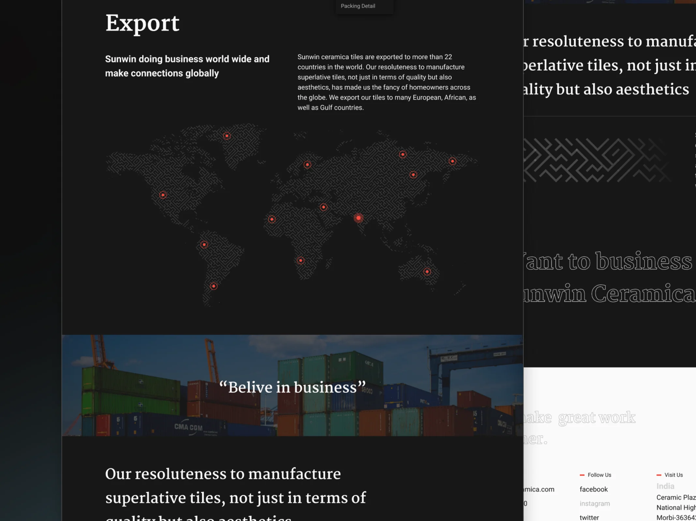Screen dimensions: 696x521
Task: Click the Follow Us footer label
Action: (x=599, y=475)
